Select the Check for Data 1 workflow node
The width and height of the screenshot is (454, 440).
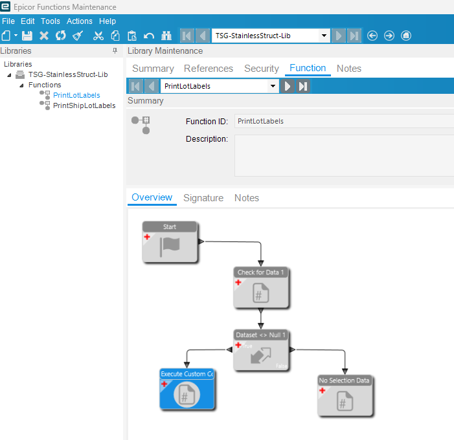pos(260,287)
